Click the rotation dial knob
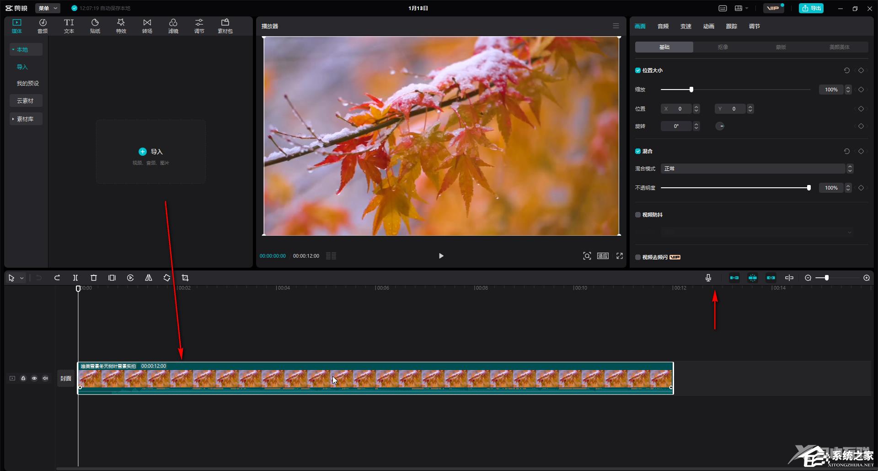The width and height of the screenshot is (878, 471). (720, 126)
